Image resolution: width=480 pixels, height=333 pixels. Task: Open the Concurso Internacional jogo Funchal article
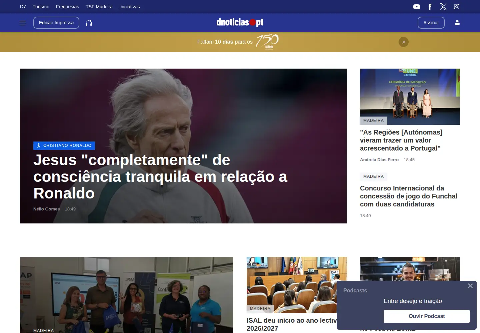coord(409,196)
